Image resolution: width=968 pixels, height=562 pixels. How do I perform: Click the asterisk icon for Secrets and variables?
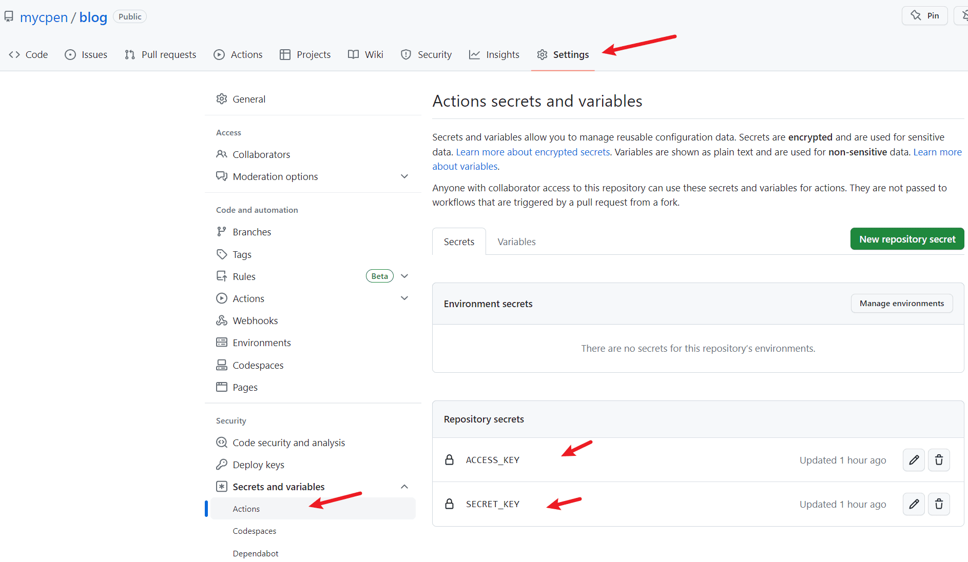click(222, 487)
